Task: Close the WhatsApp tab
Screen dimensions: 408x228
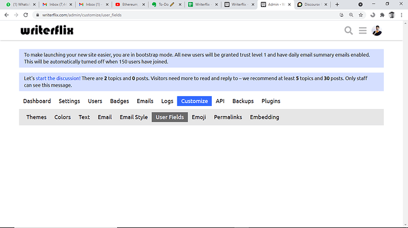Action: tap(34, 5)
